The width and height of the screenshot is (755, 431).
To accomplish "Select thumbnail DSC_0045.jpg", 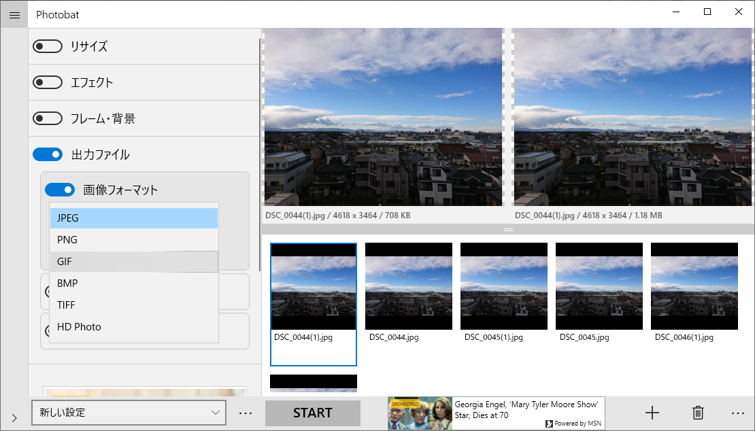I will [599, 292].
